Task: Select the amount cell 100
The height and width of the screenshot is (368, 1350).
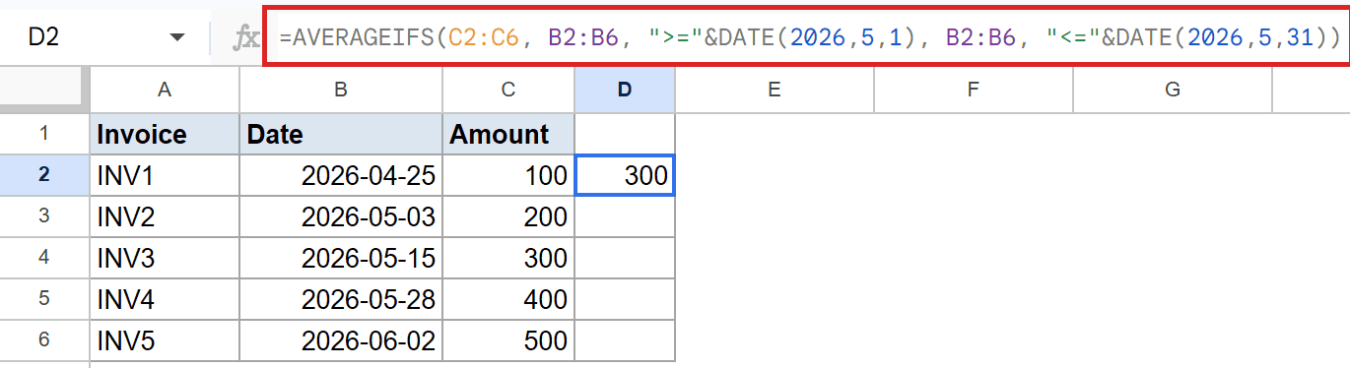Action: 508,175
